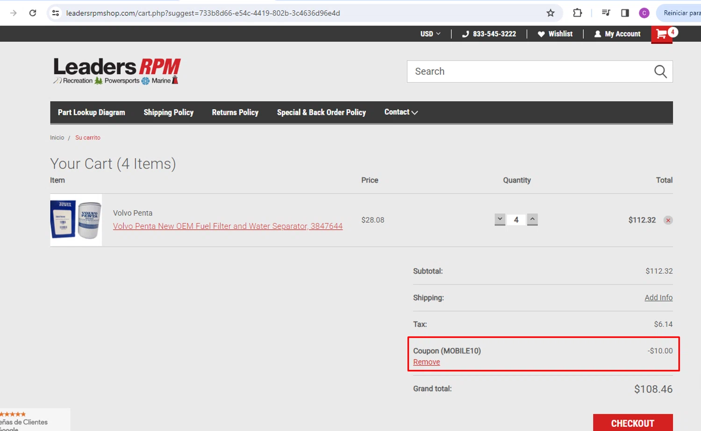Click the Reiniciar para update button
The image size is (701, 431).
coord(680,13)
